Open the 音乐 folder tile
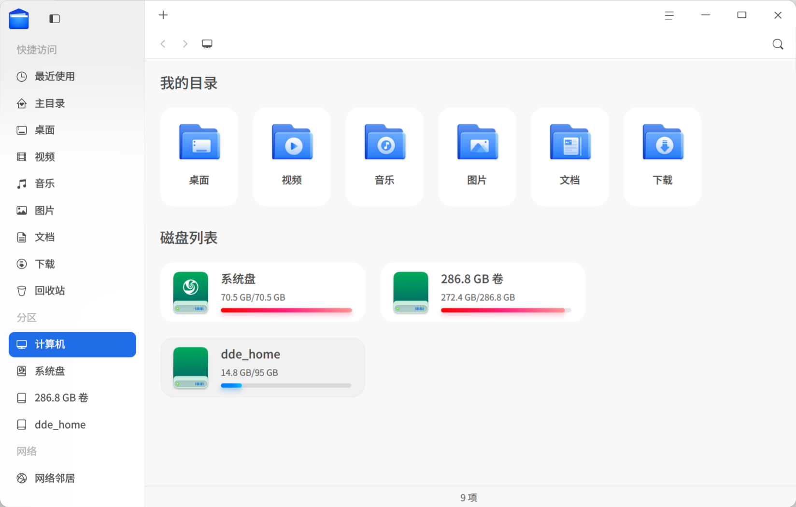 tap(384, 157)
